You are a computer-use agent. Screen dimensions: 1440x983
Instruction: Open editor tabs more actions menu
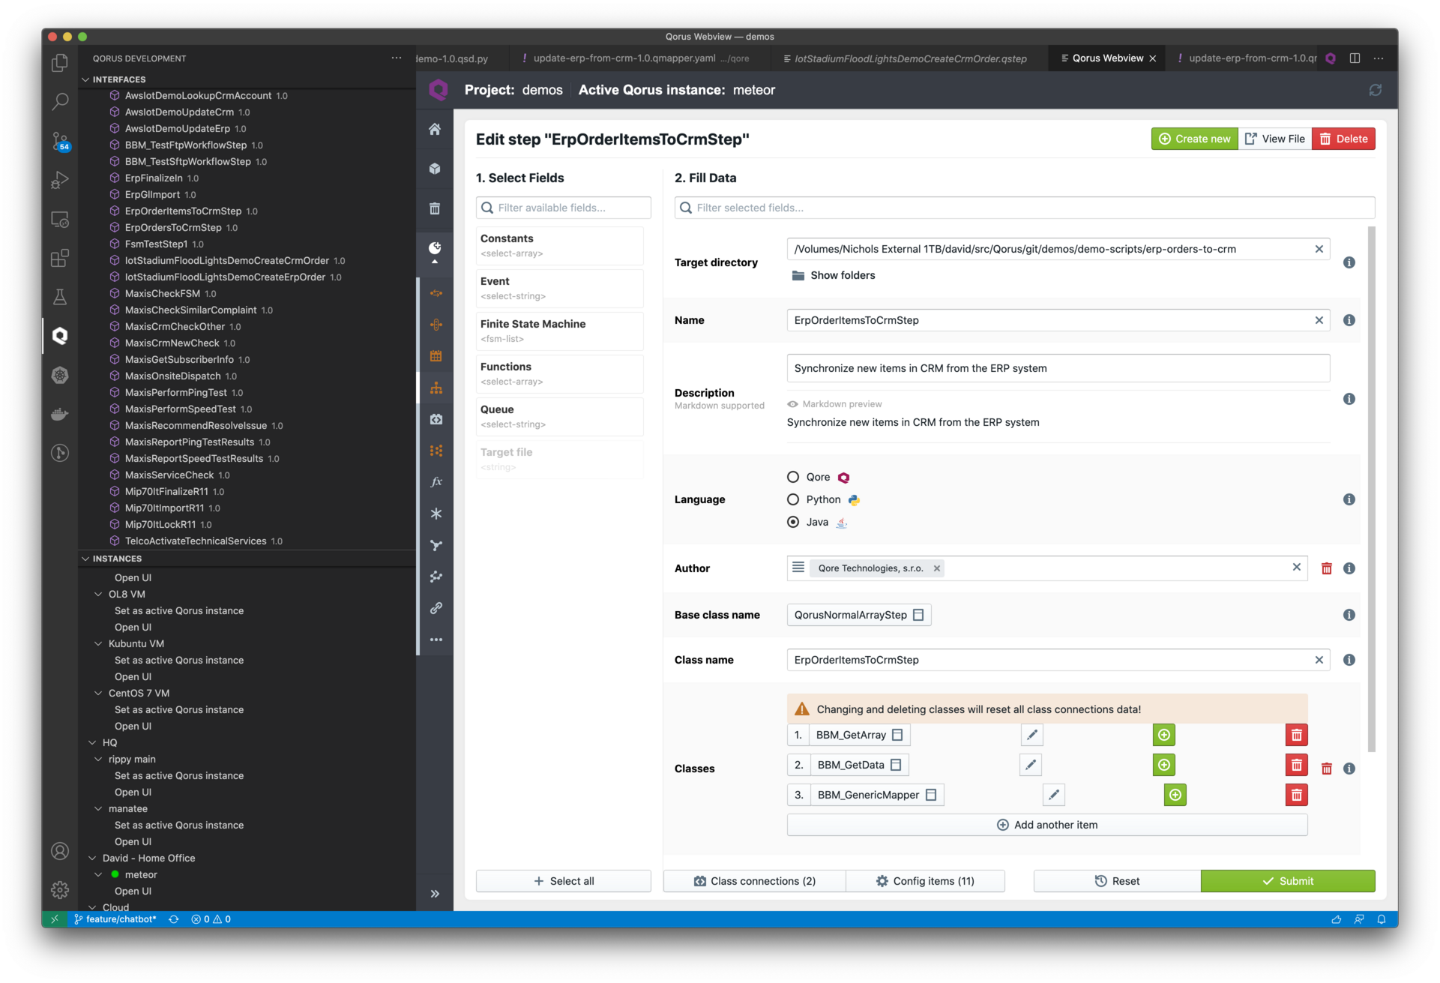pos(1379,58)
